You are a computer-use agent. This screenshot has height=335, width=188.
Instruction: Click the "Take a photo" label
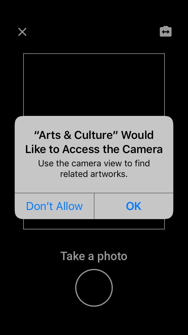pyautogui.click(x=94, y=256)
